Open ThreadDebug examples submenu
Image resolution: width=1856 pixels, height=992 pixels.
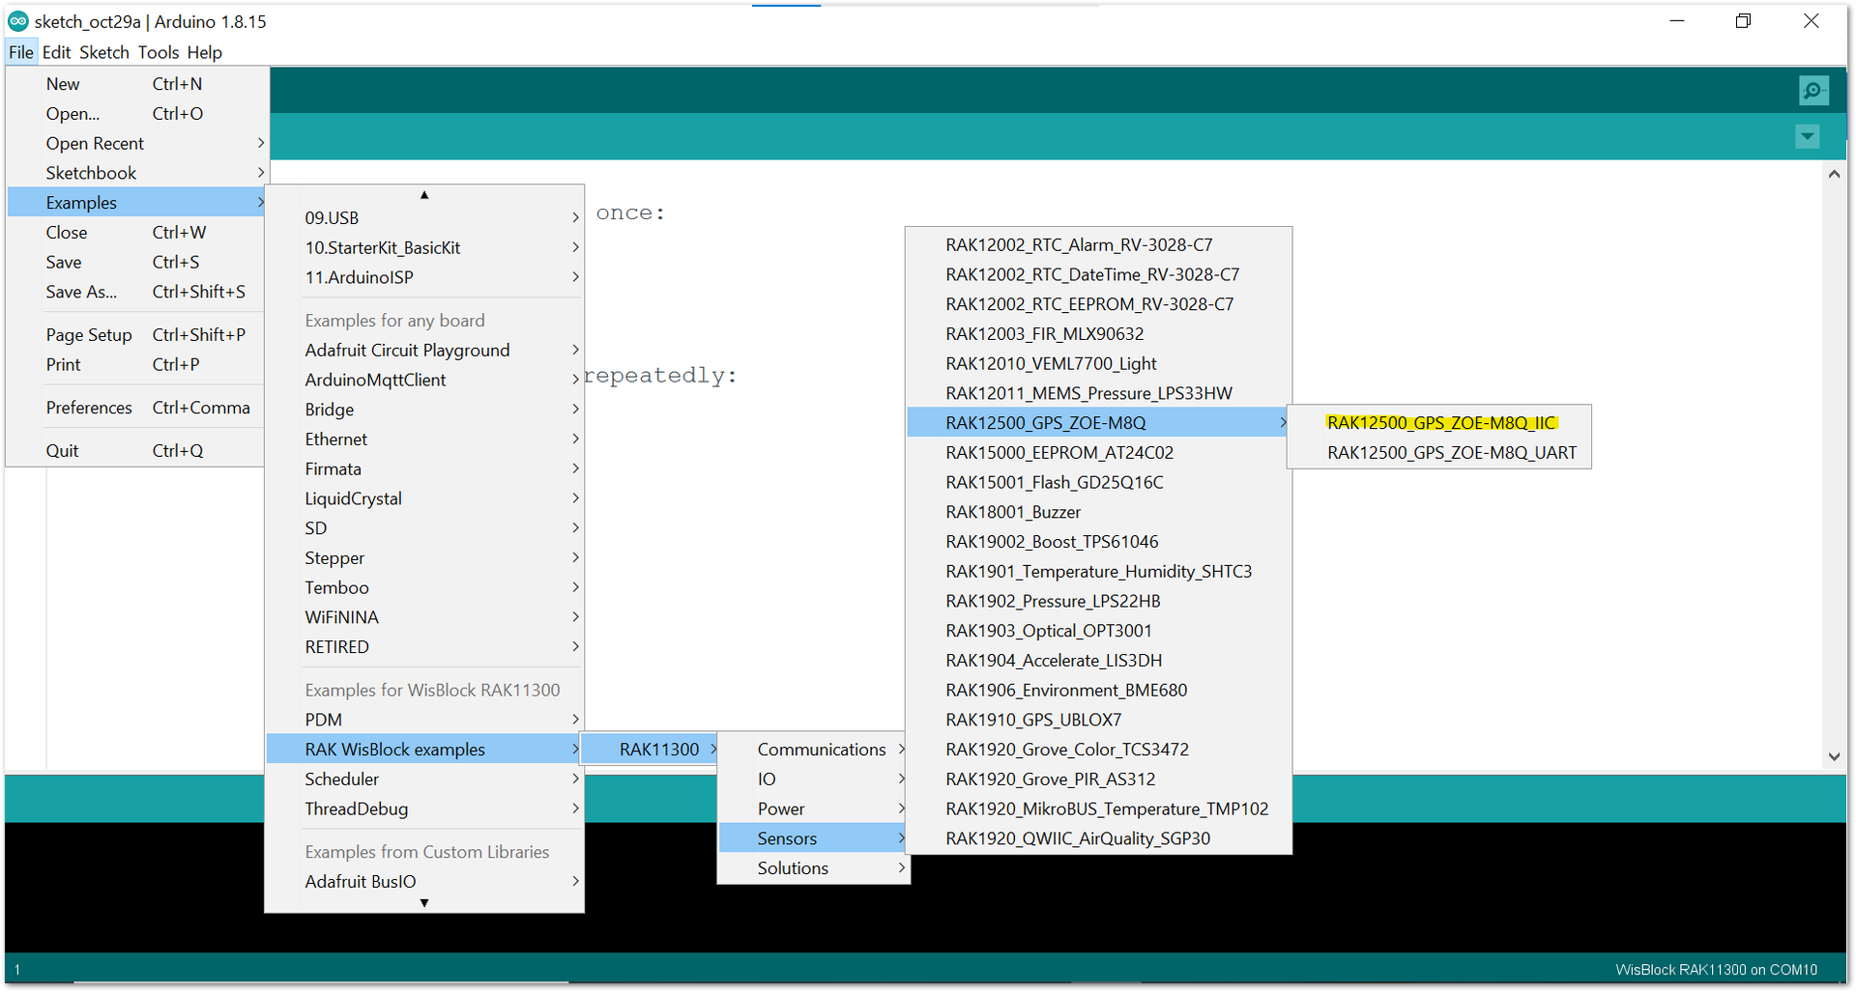point(424,809)
